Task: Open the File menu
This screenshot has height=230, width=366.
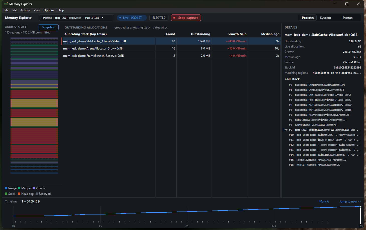Action: click(x=6, y=10)
